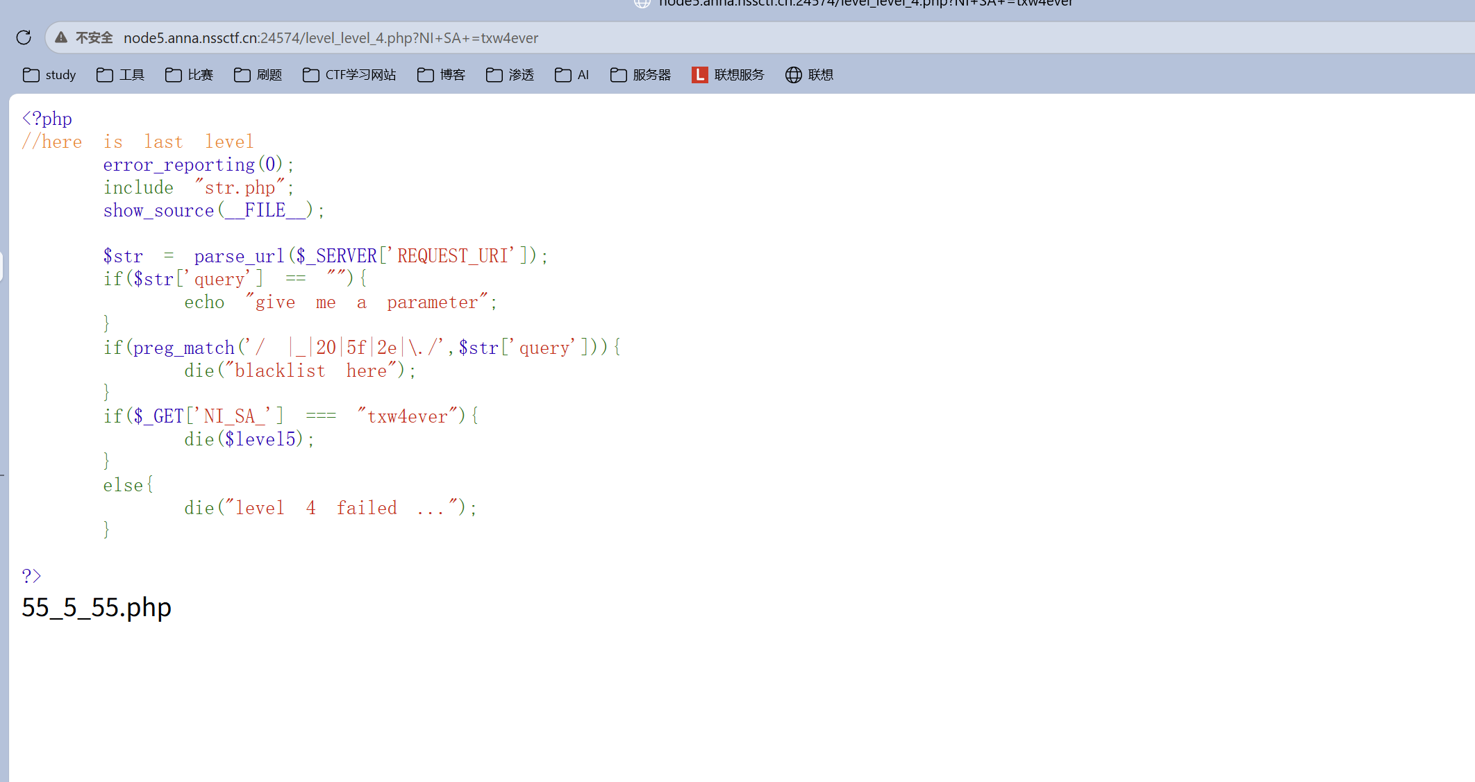Screen dimensions: 1475x782
Task: Click the parse_url REQUEST_URI line
Action: click(x=326, y=256)
